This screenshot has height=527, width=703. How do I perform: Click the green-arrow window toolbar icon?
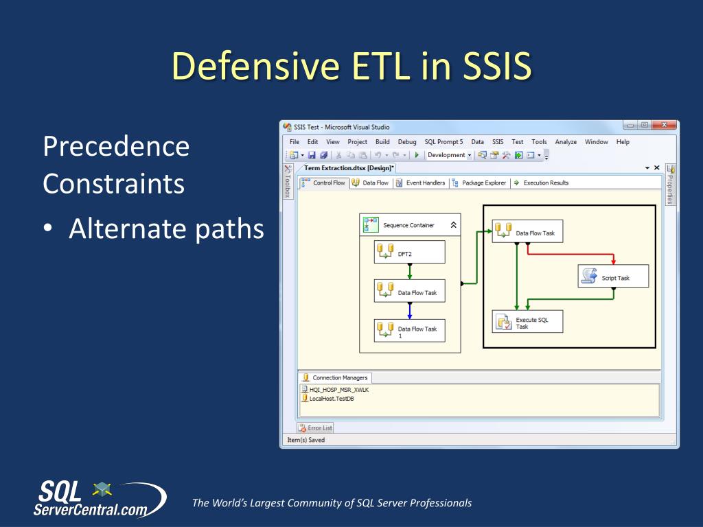coord(519,155)
